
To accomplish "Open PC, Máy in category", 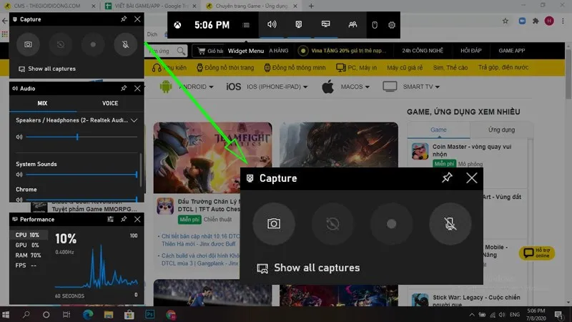I will (356, 67).
